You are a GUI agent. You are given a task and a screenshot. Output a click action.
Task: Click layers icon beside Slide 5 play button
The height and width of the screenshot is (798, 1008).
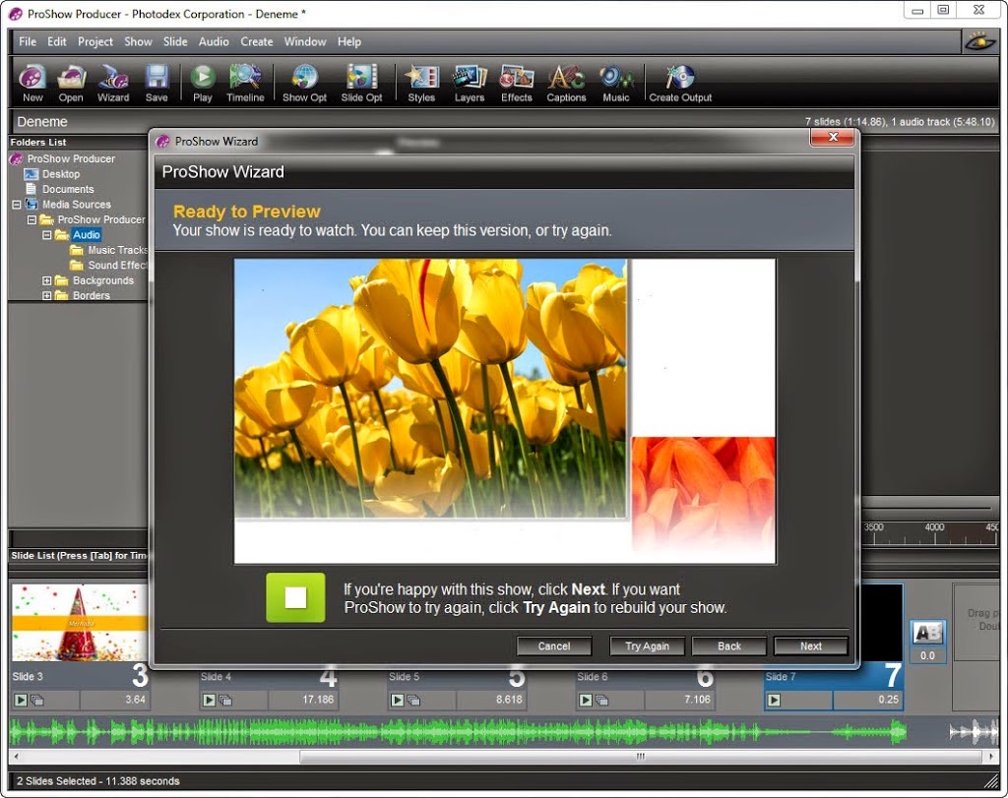pyautogui.click(x=414, y=701)
